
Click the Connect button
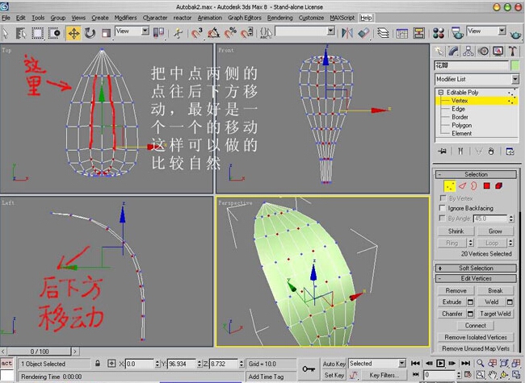point(476,325)
